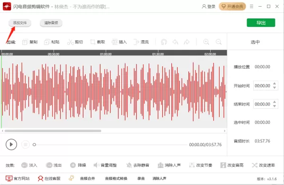Click the 选中 panel header
This screenshot has height=185, width=284.
(x=255, y=42)
